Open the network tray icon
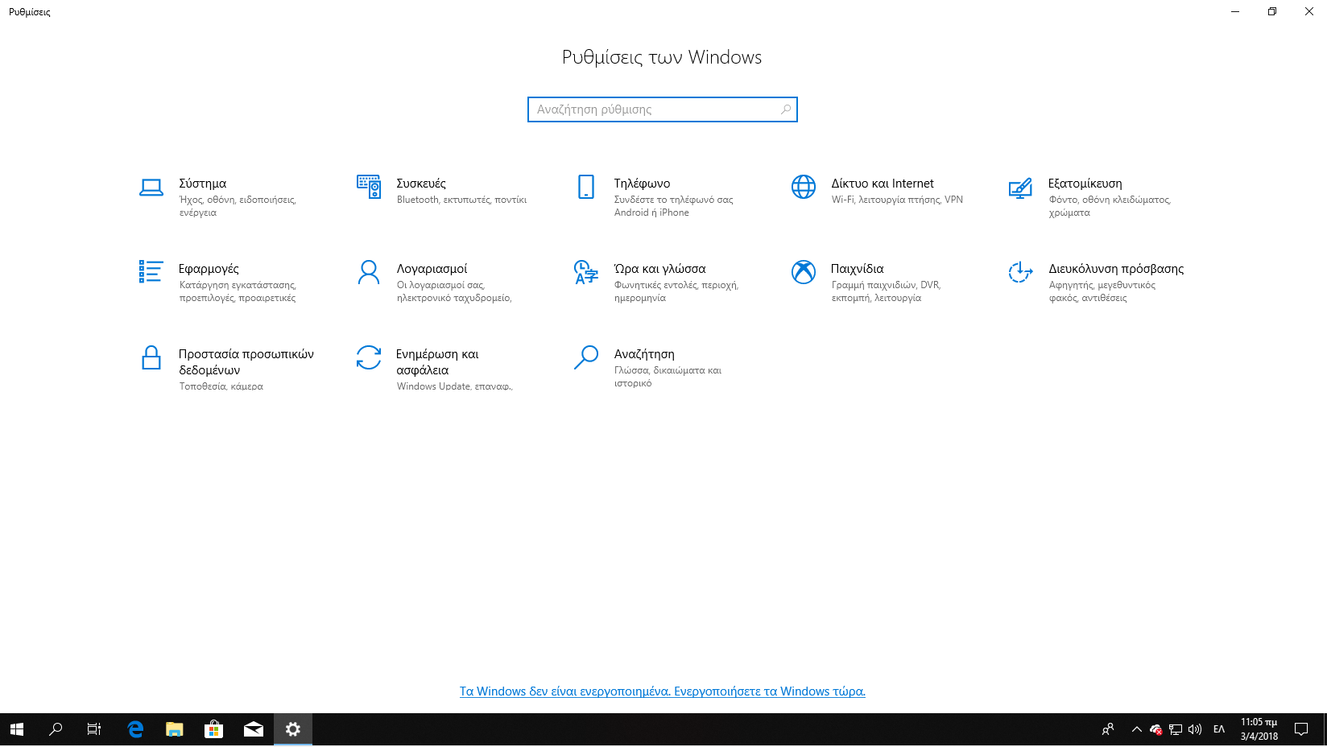The image size is (1327, 747). pos(1176,729)
